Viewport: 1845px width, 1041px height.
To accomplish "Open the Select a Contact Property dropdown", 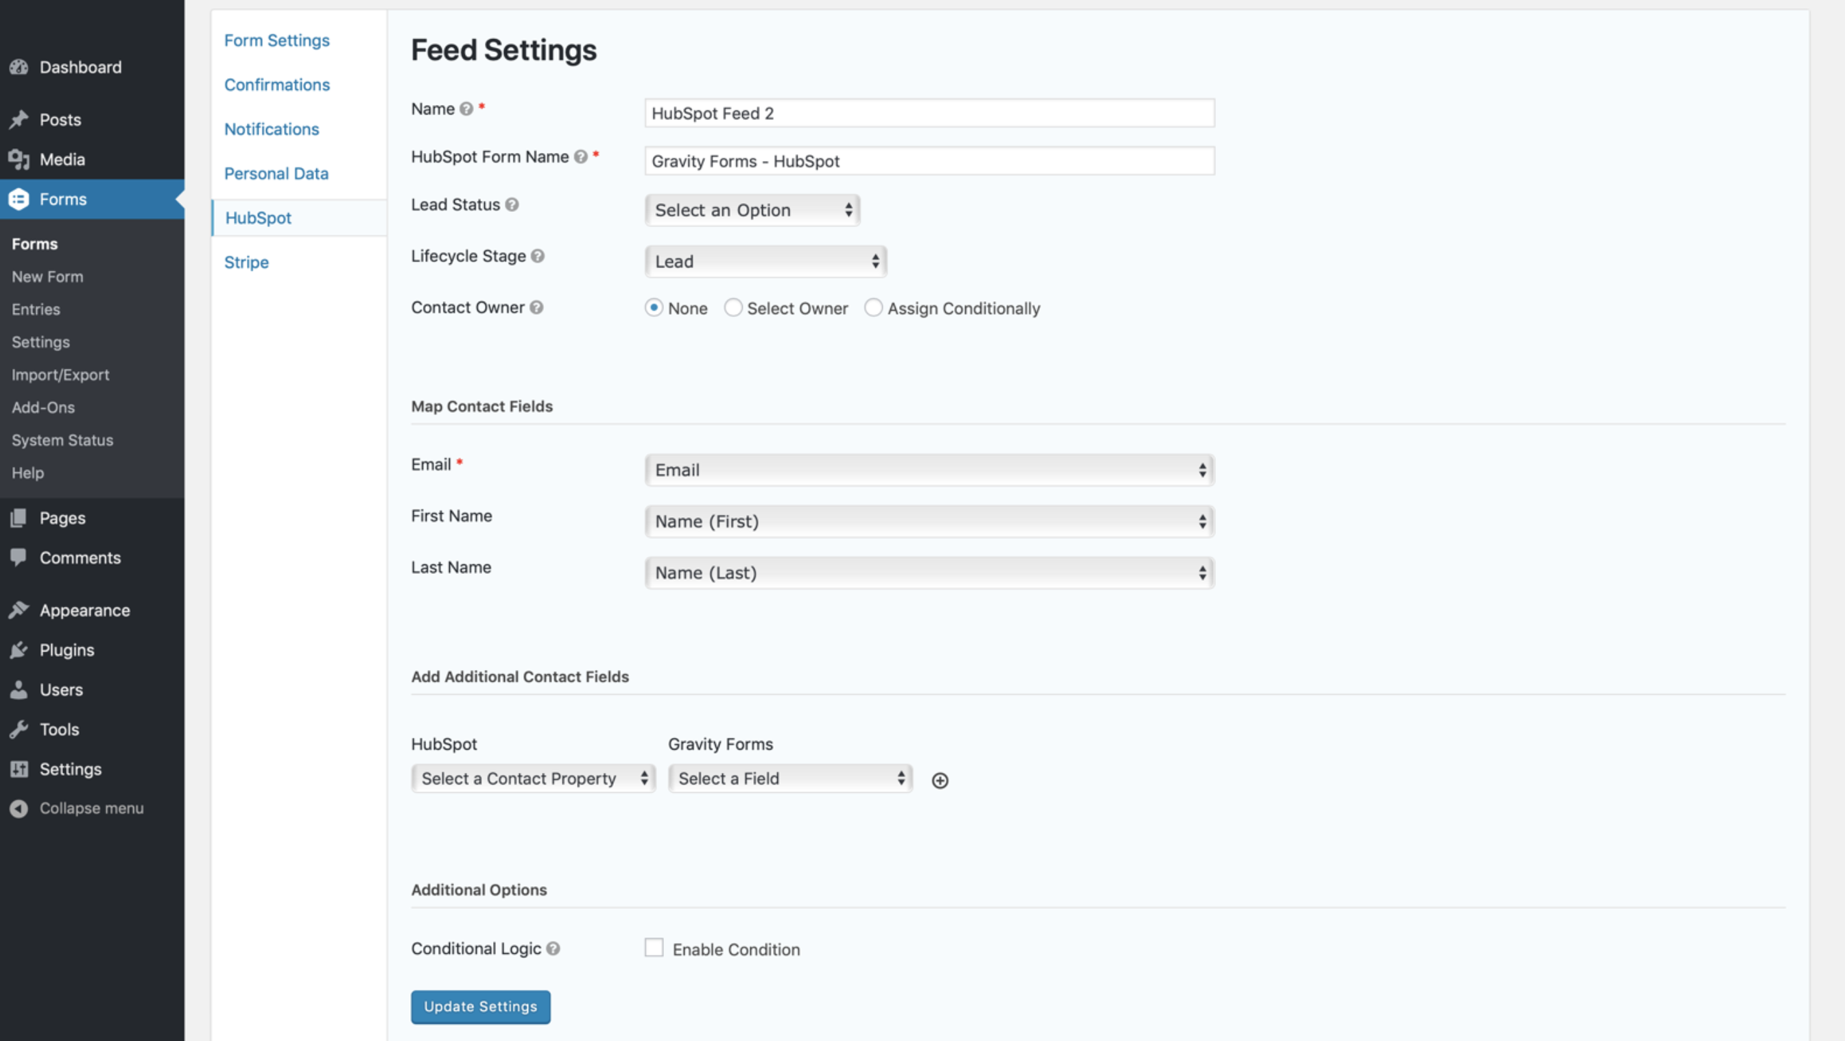I will 533,779.
